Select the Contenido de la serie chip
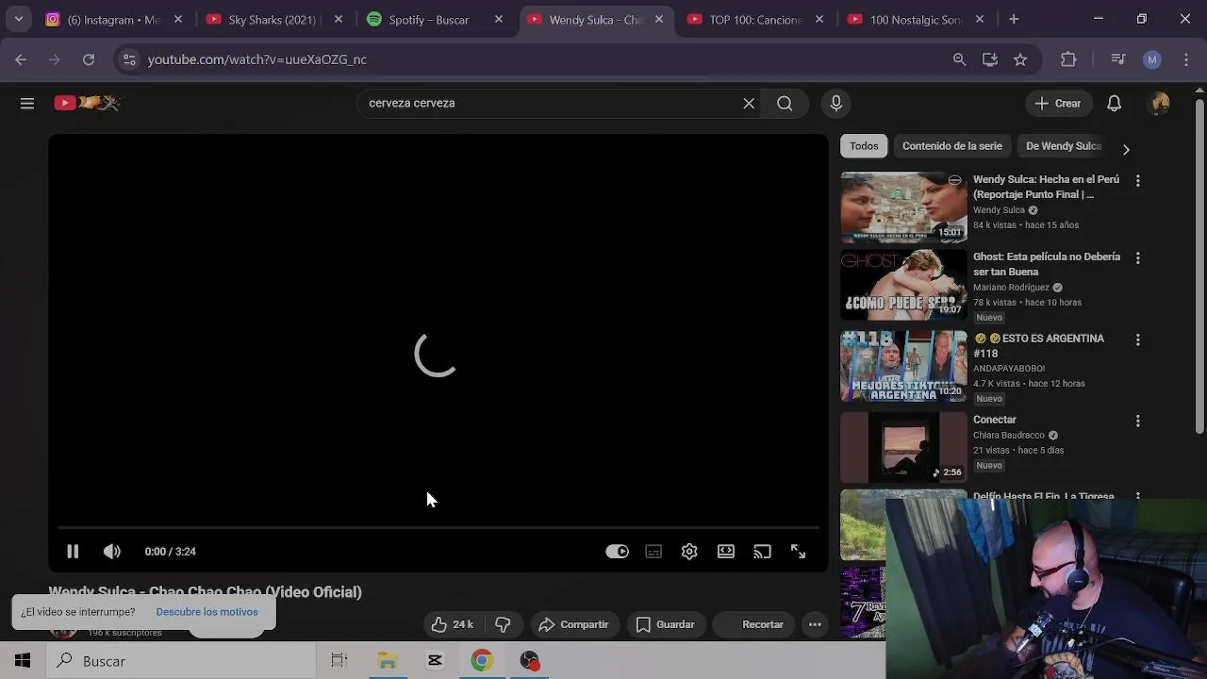The width and height of the screenshot is (1207, 679). [x=951, y=146]
